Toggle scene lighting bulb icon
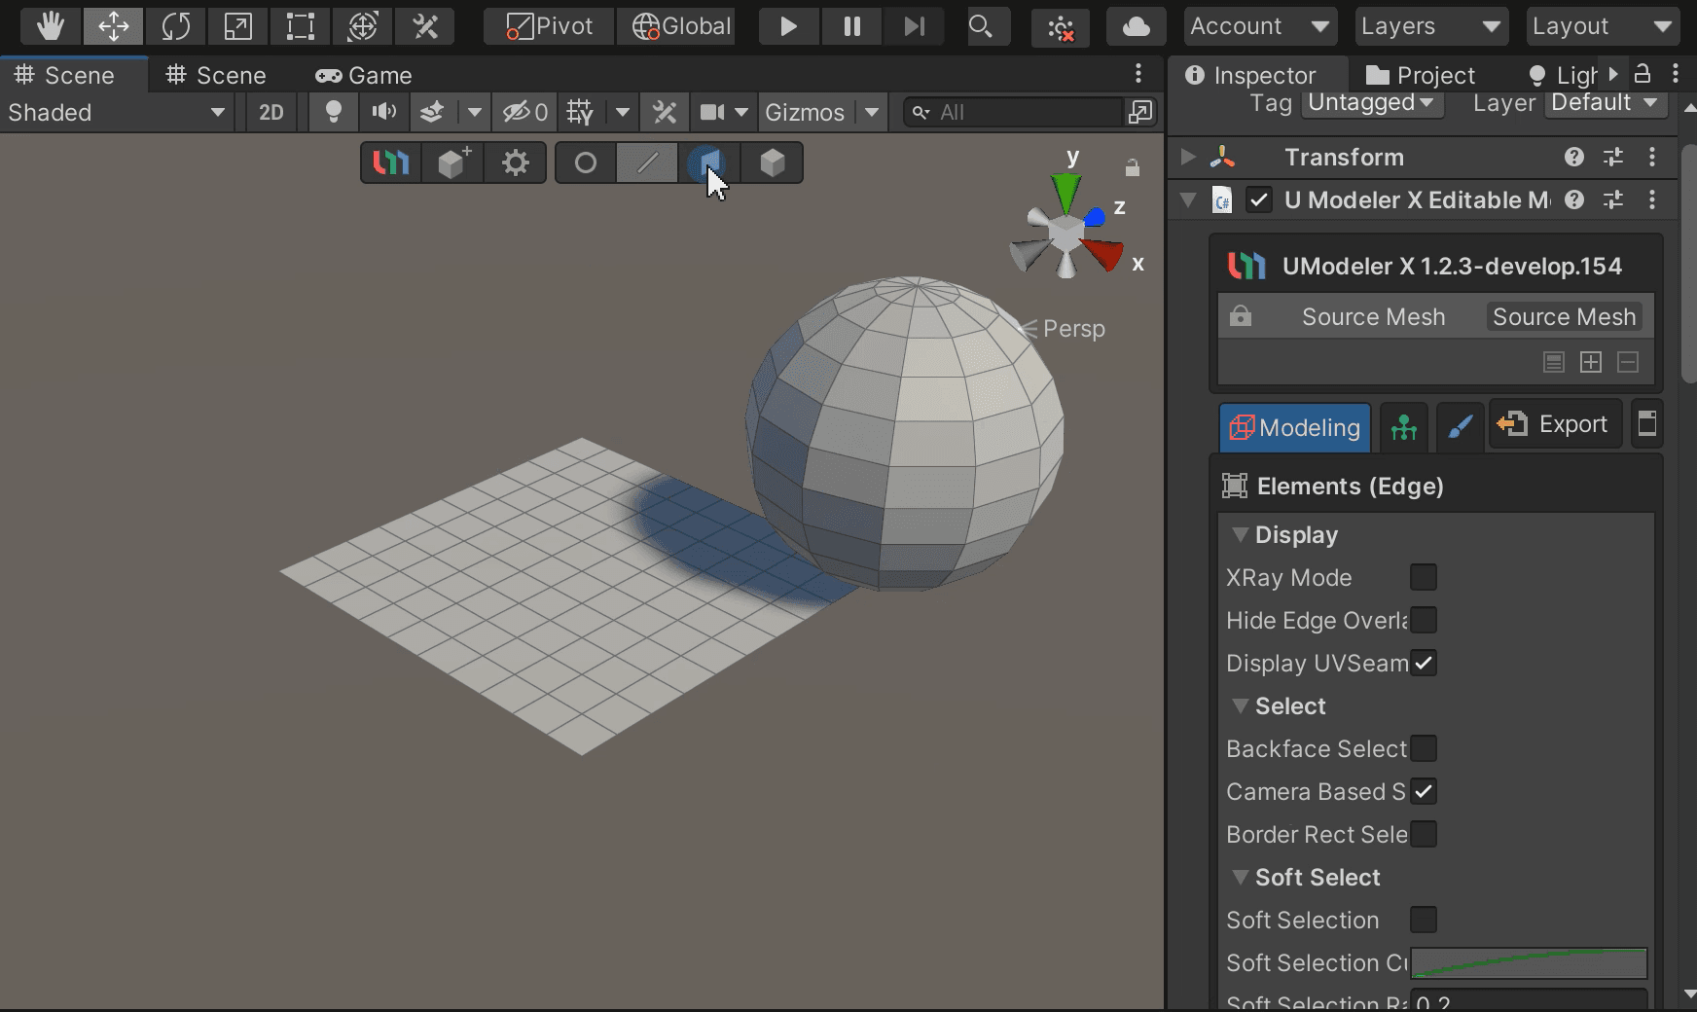This screenshot has width=1697, height=1012. coord(333,113)
